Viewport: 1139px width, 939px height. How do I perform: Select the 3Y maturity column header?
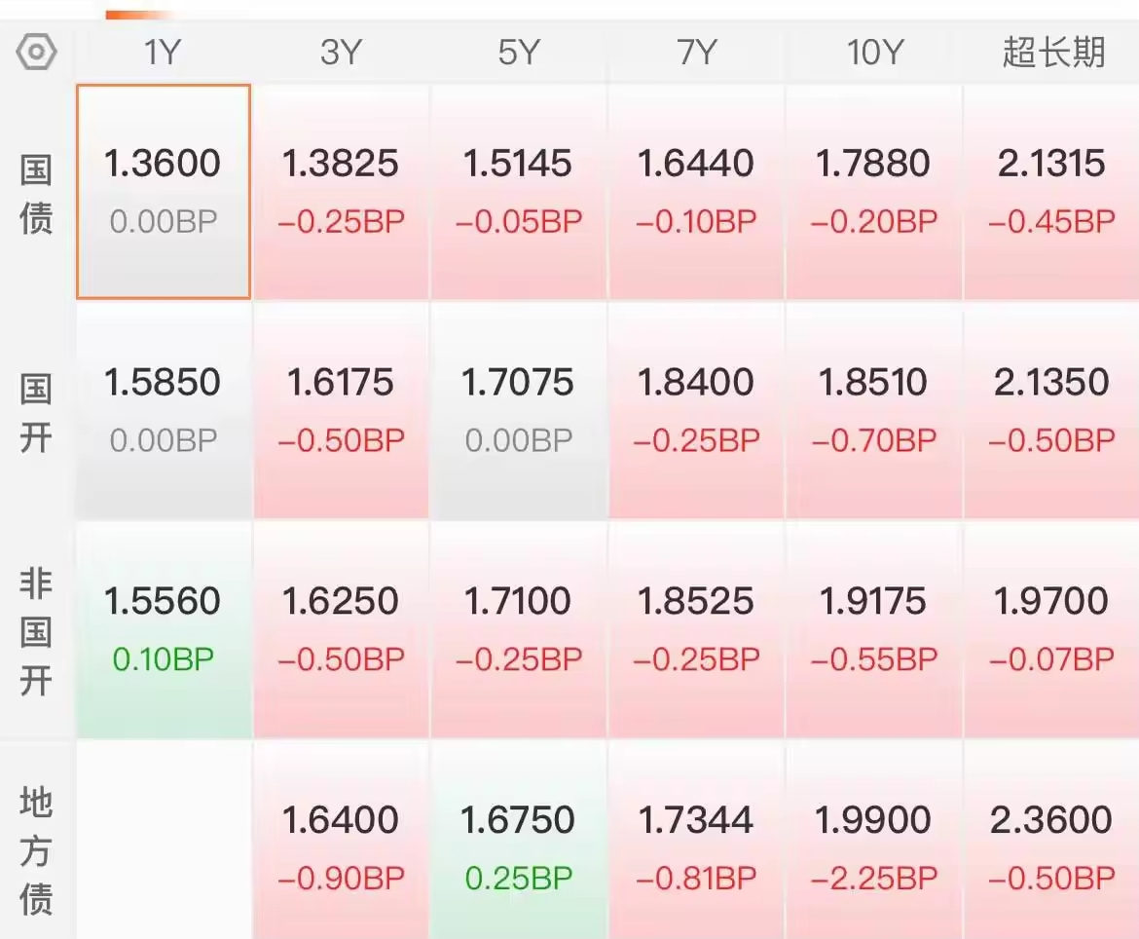tap(341, 53)
